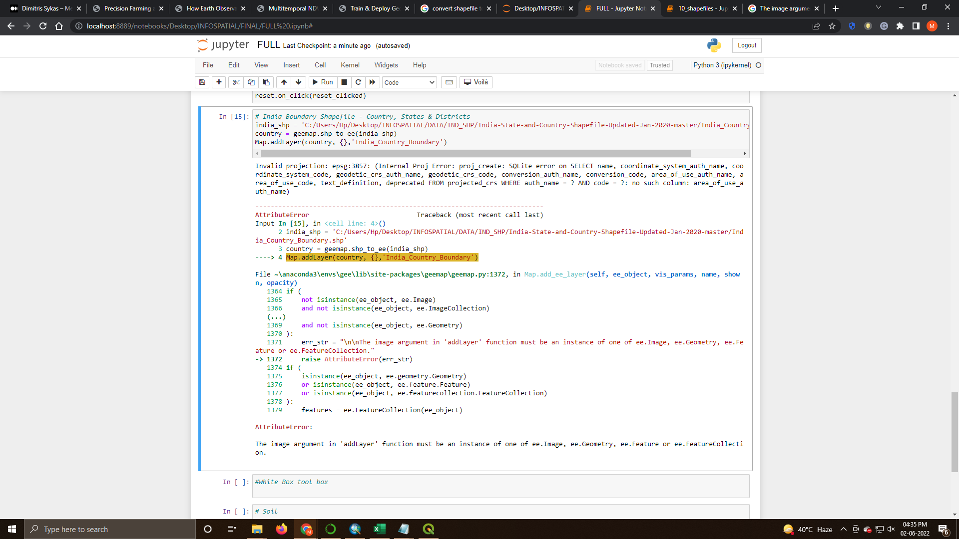Open the command palette keyboard icon
Image resolution: width=959 pixels, height=539 pixels.
tap(449, 82)
